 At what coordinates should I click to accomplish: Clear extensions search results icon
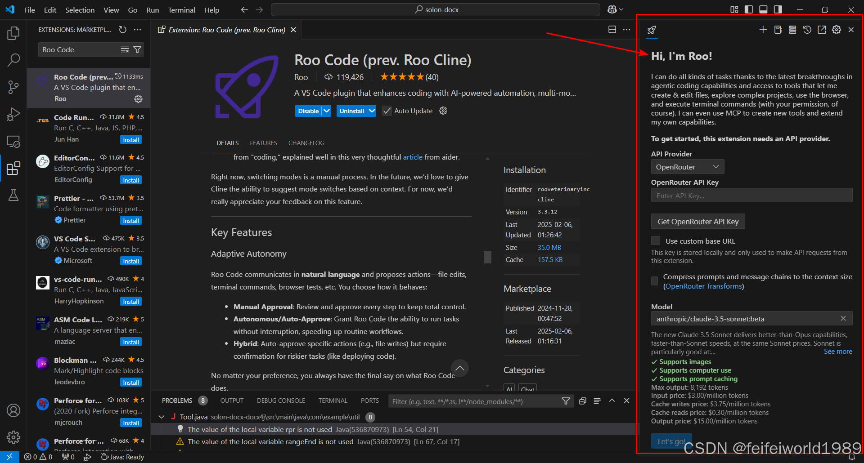point(125,49)
